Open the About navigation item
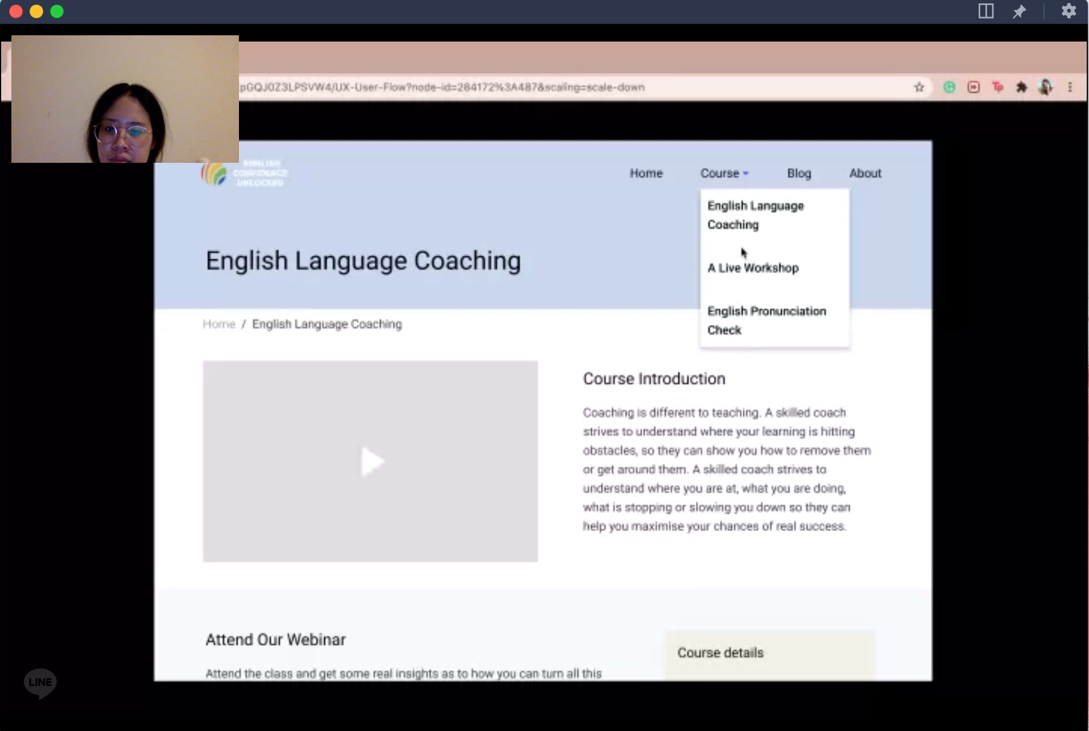The width and height of the screenshot is (1089, 731). pyautogui.click(x=865, y=173)
